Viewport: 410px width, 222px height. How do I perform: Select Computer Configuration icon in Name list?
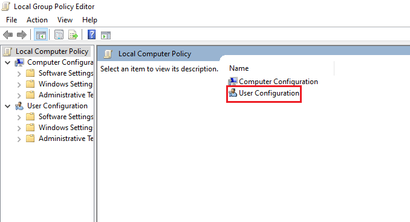[232, 82]
